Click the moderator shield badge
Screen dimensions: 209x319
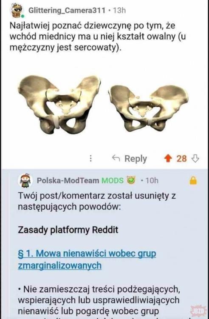pyautogui.click(x=131, y=180)
